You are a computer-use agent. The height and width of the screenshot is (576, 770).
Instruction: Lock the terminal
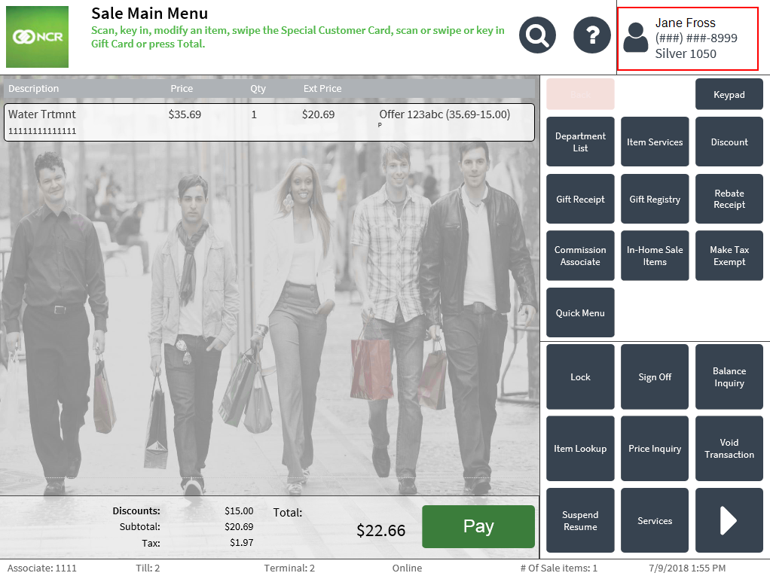tap(580, 377)
